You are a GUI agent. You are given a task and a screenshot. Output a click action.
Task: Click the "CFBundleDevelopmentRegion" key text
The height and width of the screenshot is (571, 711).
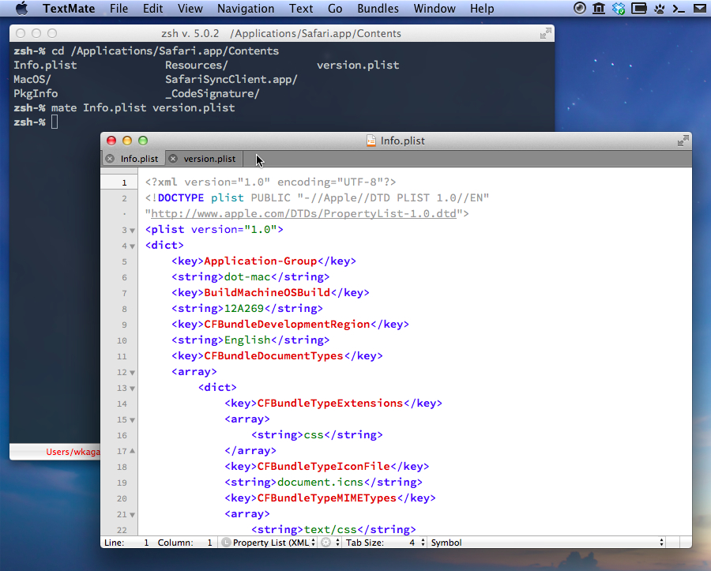click(x=287, y=325)
